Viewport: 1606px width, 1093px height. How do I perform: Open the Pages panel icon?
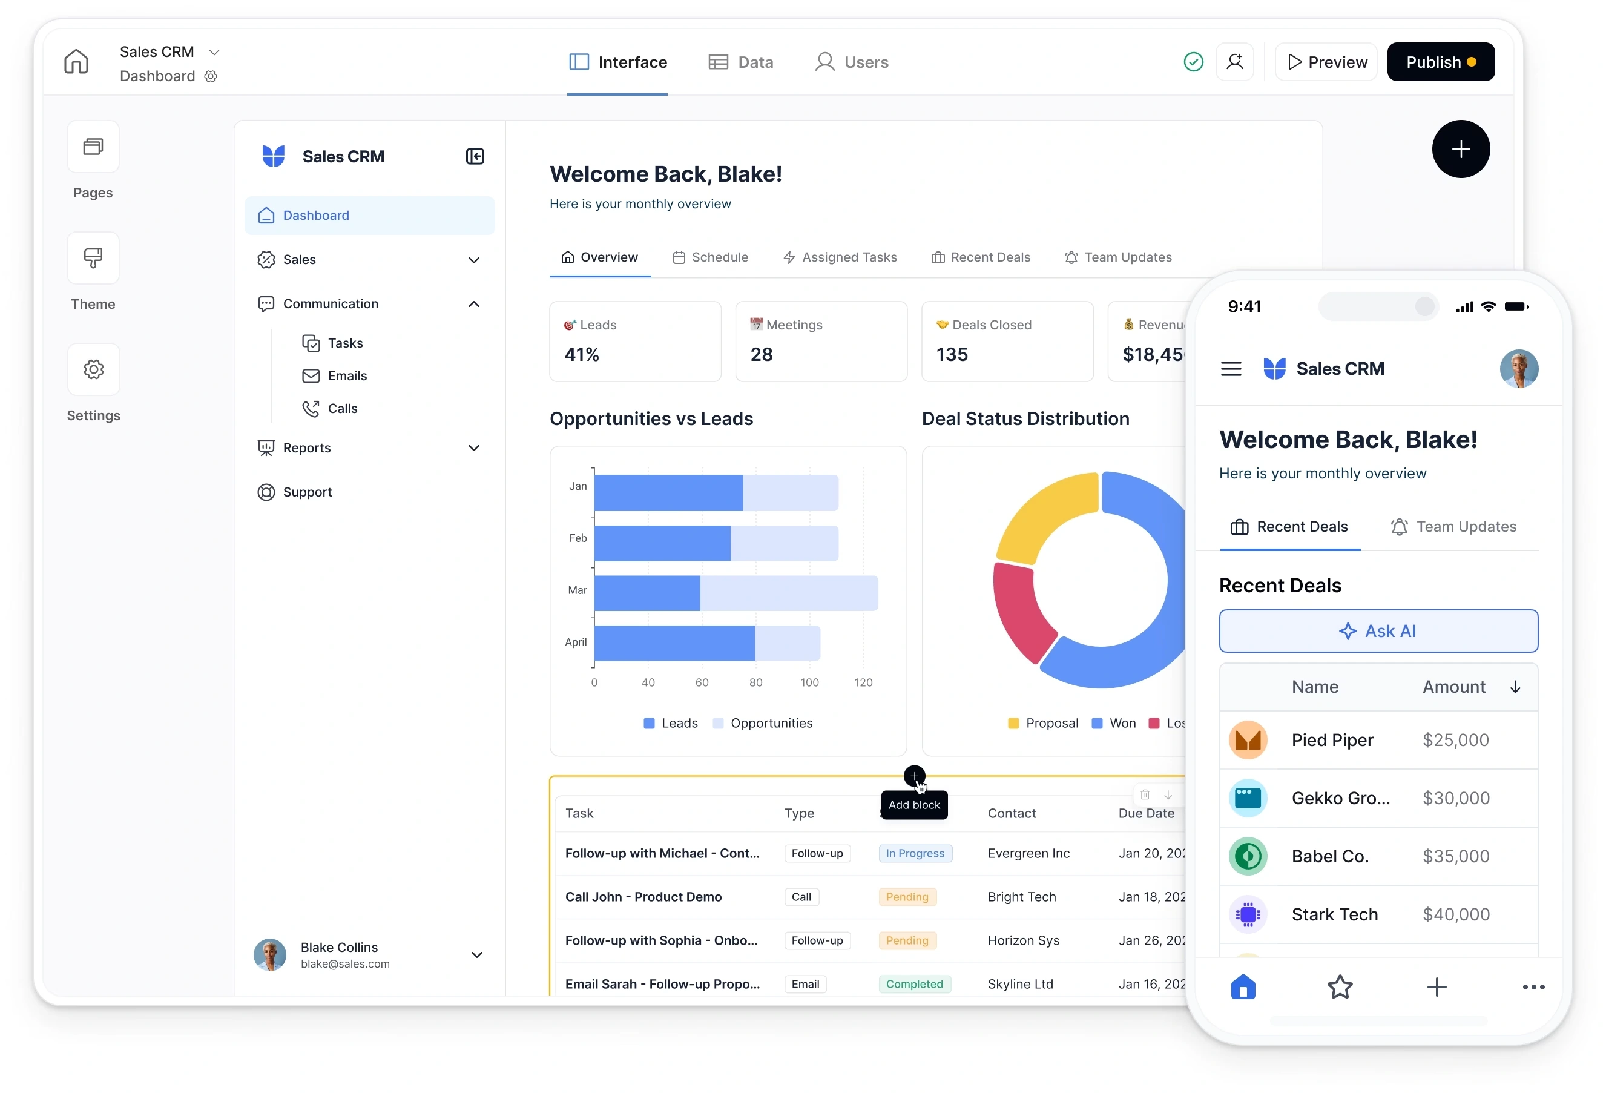[x=93, y=147]
